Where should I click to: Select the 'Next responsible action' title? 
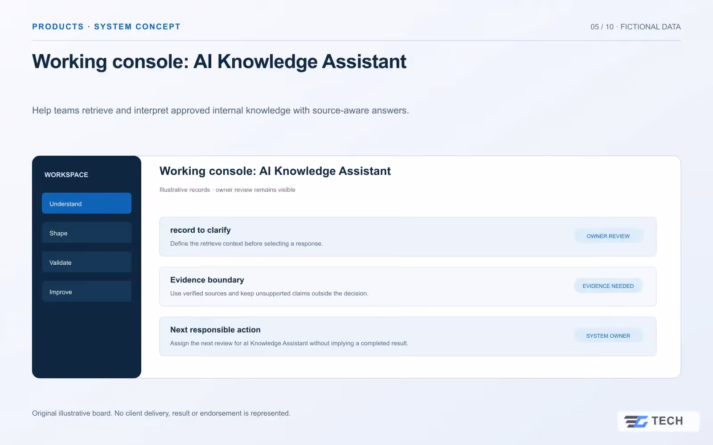coord(215,330)
